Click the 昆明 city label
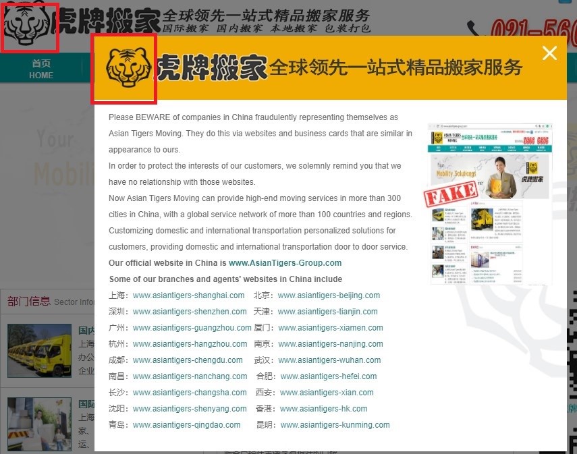Viewport: 577px width, 454px height. click(x=264, y=425)
